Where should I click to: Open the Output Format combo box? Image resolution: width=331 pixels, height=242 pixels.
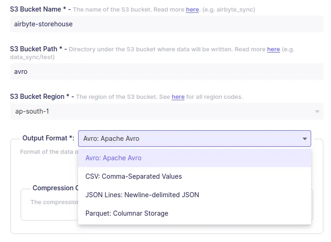(x=195, y=139)
